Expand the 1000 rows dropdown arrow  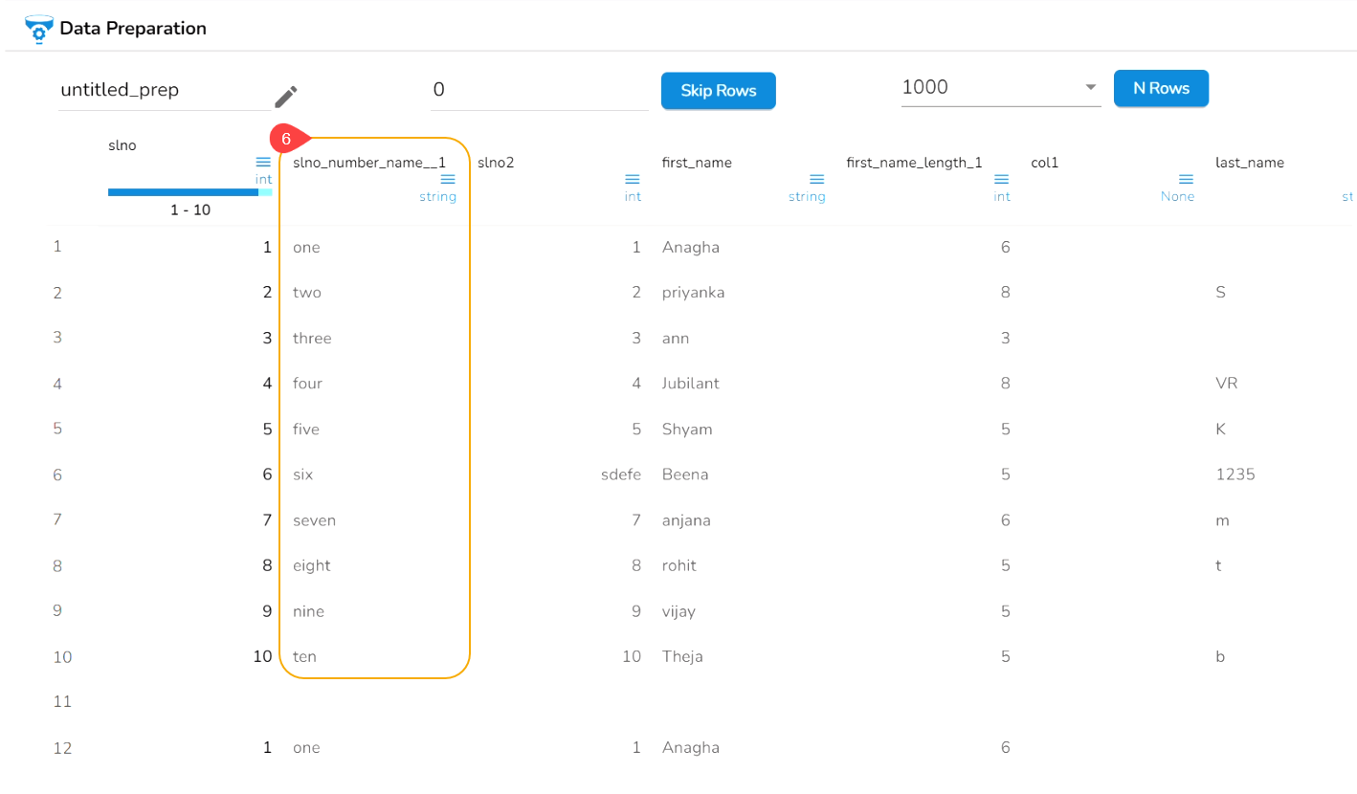click(x=1090, y=88)
